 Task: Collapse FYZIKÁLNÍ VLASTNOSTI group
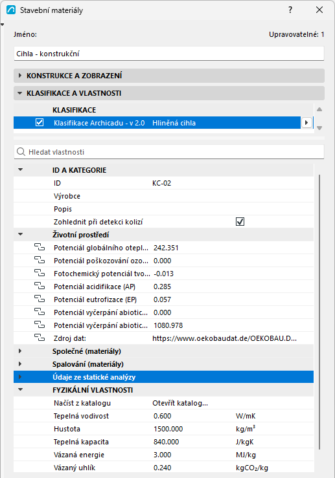[21, 389]
